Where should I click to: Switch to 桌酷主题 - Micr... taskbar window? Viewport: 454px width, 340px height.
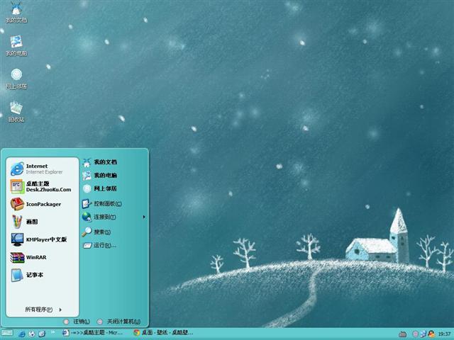click(x=93, y=333)
